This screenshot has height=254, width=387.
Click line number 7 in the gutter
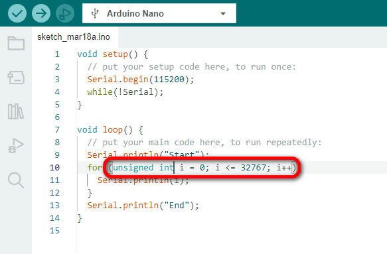point(57,130)
